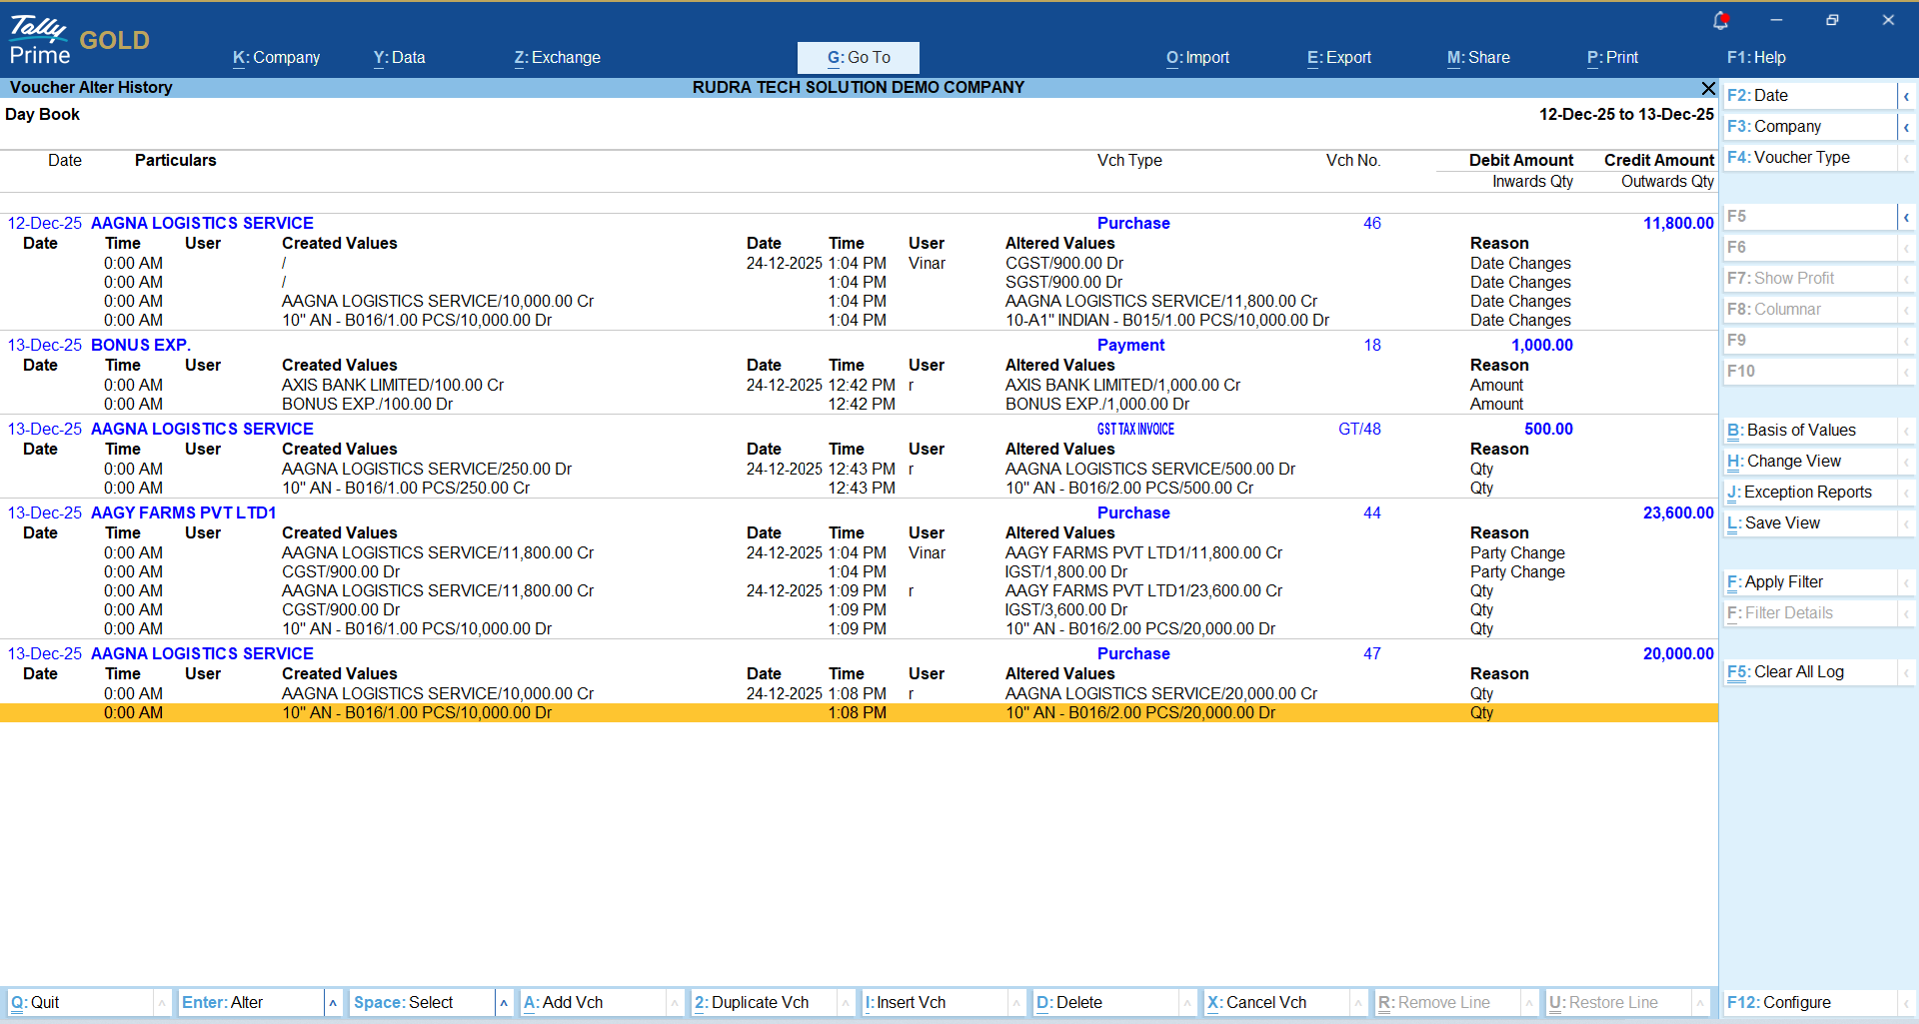Open the P: Print menu

tap(1612, 58)
